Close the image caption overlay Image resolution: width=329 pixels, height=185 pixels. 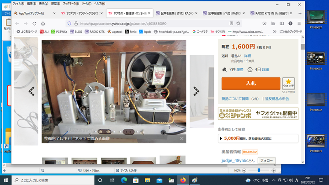point(181,138)
